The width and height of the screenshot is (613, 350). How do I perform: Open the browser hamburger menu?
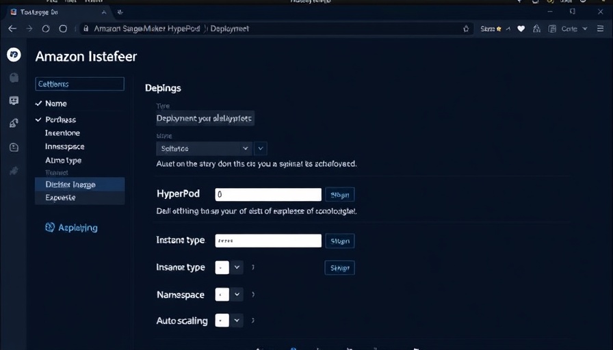pyautogui.click(x=601, y=29)
